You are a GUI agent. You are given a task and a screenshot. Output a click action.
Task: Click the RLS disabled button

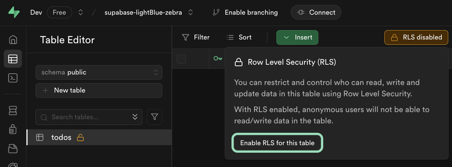[x=416, y=37]
